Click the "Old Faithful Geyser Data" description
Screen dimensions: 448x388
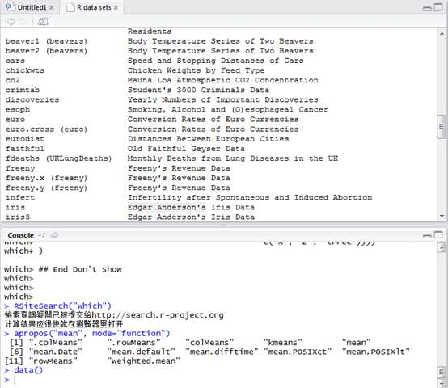coord(186,149)
